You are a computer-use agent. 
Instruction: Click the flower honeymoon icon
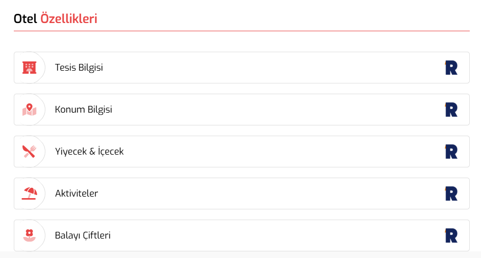click(30, 235)
